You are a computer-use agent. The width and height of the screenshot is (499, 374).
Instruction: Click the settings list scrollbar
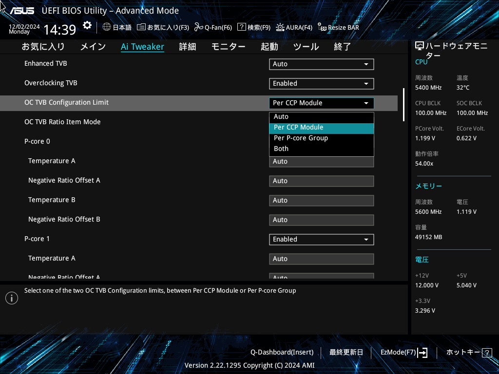403,105
